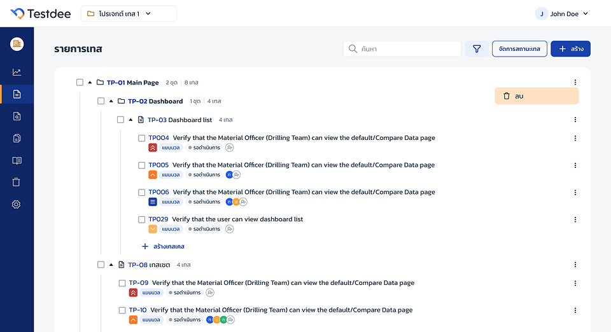Click the filter funnel icon
Screen dimensions: 611x332
tap(477, 49)
